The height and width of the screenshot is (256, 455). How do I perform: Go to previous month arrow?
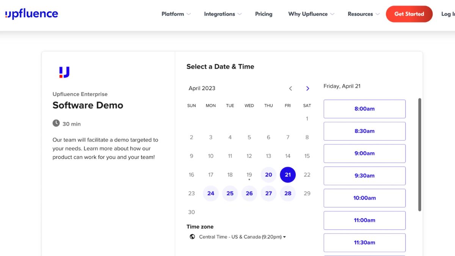[290, 88]
